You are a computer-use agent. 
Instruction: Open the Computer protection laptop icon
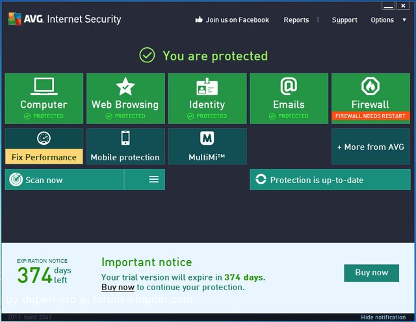[44, 86]
